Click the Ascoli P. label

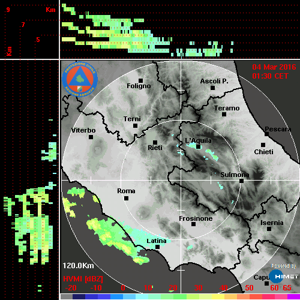pyautogui.click(x=214, y=81)
